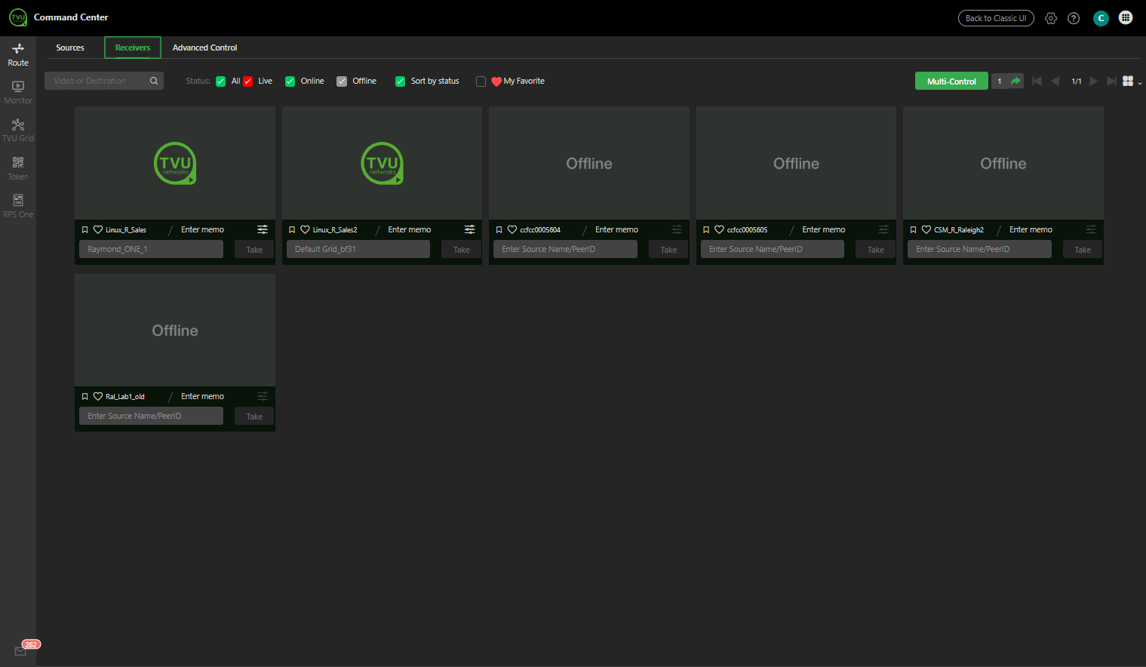
Task: Click Take for ccfcc0005604
Action: point(668,250)
